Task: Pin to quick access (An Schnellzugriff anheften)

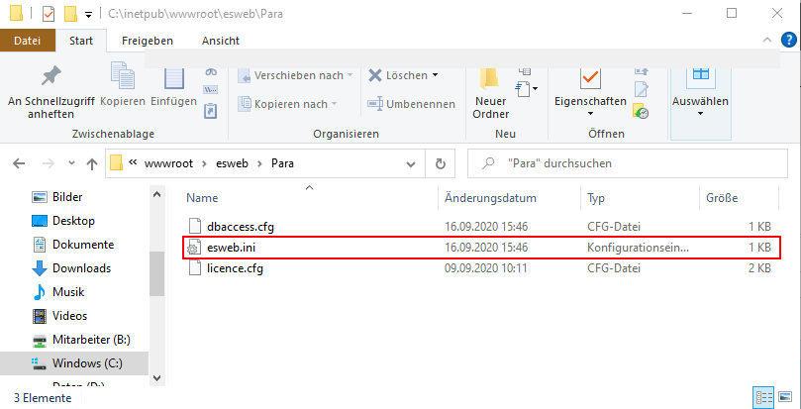Action: [50, 93]
